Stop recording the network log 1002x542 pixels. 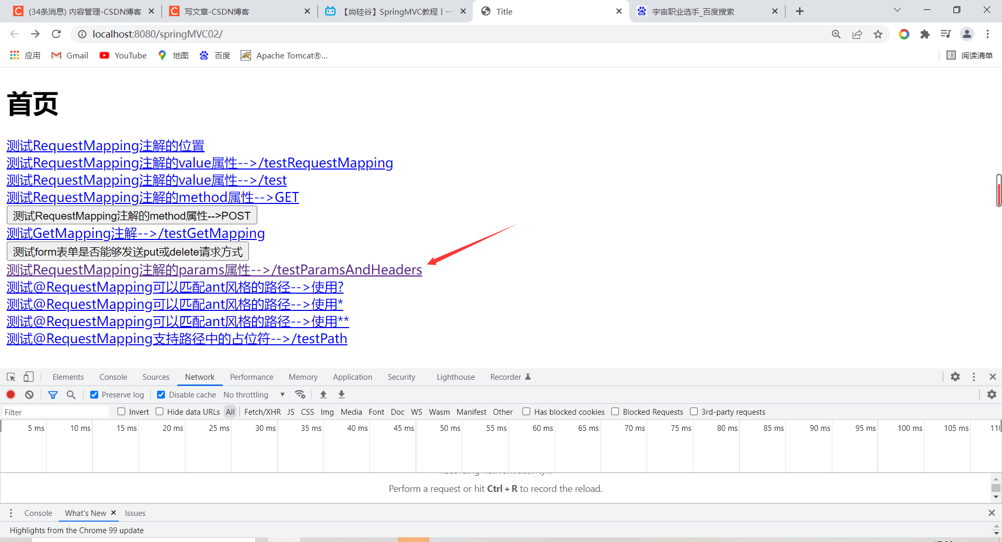11,394
